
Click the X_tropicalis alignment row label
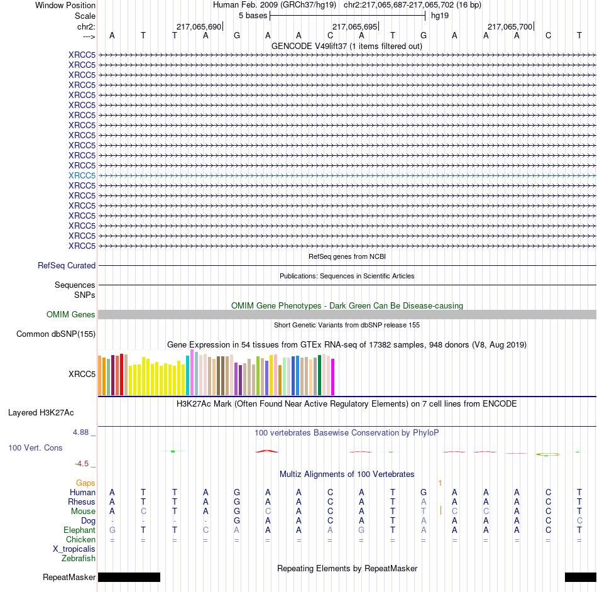(74, 549)
